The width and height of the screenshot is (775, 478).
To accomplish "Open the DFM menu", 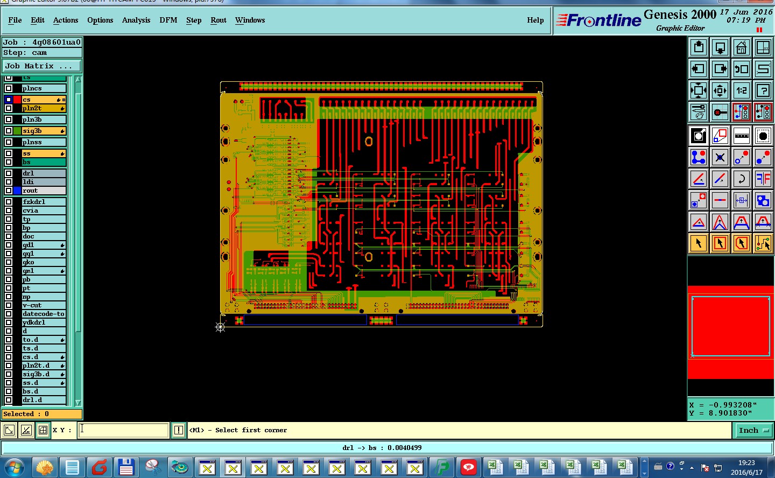I will point(168,20).
